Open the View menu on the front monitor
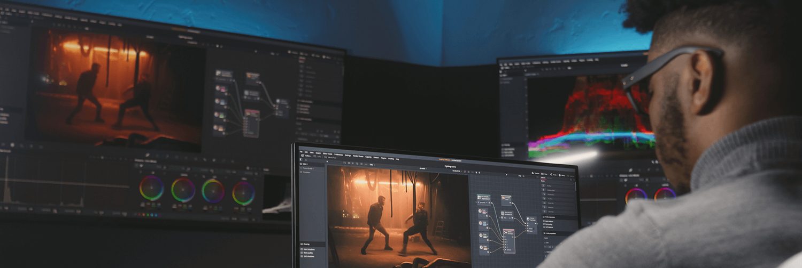Viewport: 802px width, 268px height. [312, 153]
